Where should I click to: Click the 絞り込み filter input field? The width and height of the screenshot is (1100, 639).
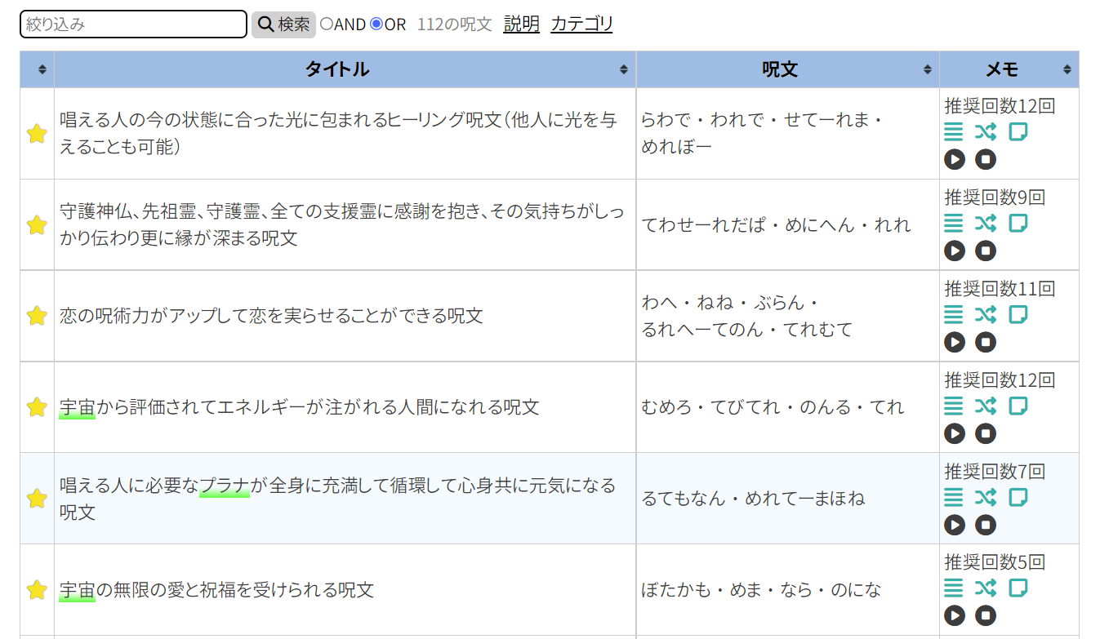click(x=133, y=24)
